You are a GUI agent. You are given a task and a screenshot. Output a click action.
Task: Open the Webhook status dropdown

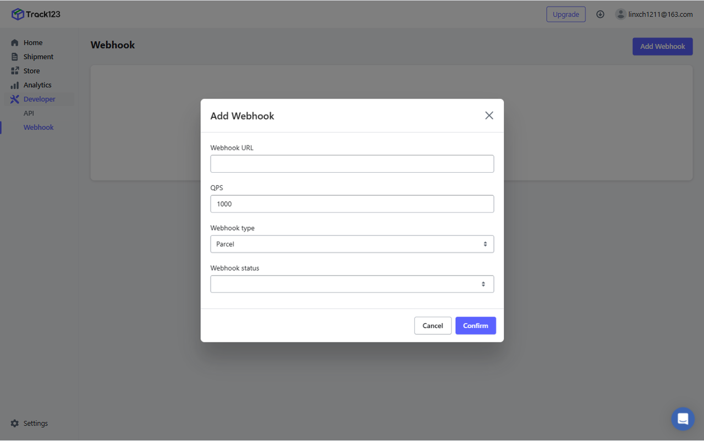pyautogui.click(x=352, y=284)
